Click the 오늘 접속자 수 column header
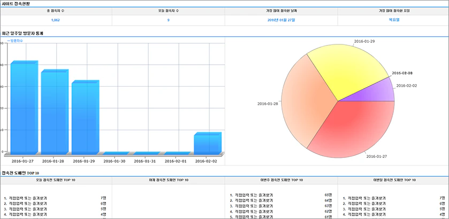The image size is (449, 219). click(x=168, y=11)
